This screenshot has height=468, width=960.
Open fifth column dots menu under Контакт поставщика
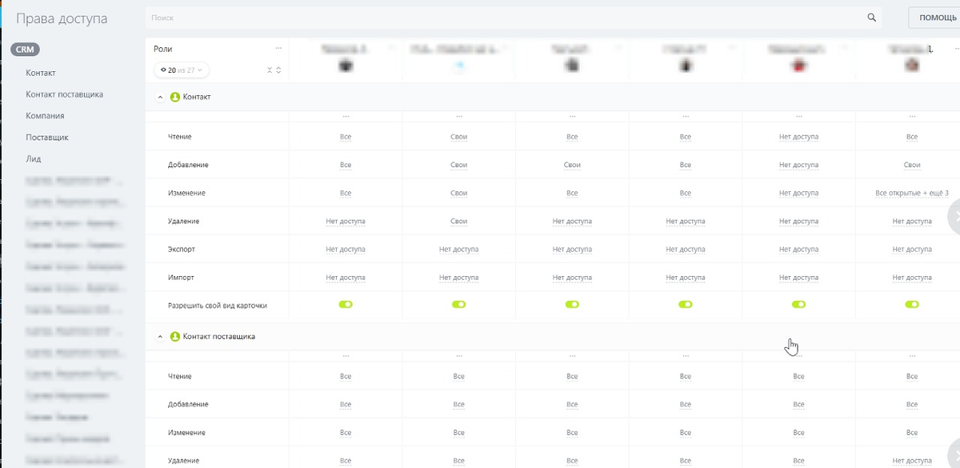point(798,356)
